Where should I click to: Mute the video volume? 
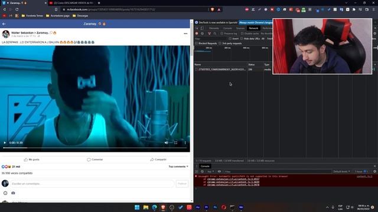click(166, 143)
